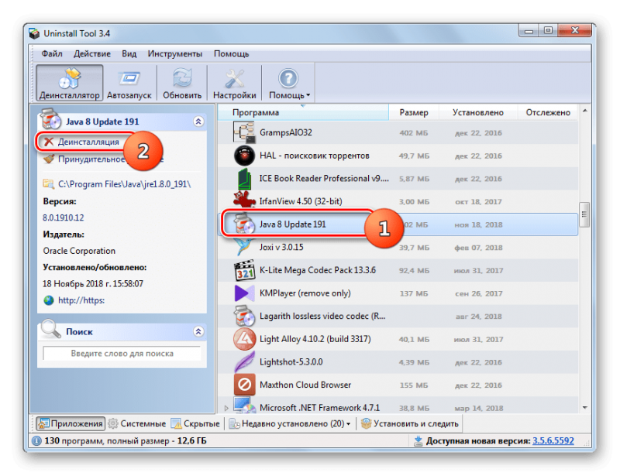Click the Принудительное удаление broom icon

coord(49,159)
